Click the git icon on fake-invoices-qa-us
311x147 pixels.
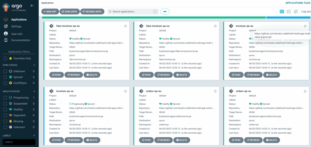click(141, 26)
